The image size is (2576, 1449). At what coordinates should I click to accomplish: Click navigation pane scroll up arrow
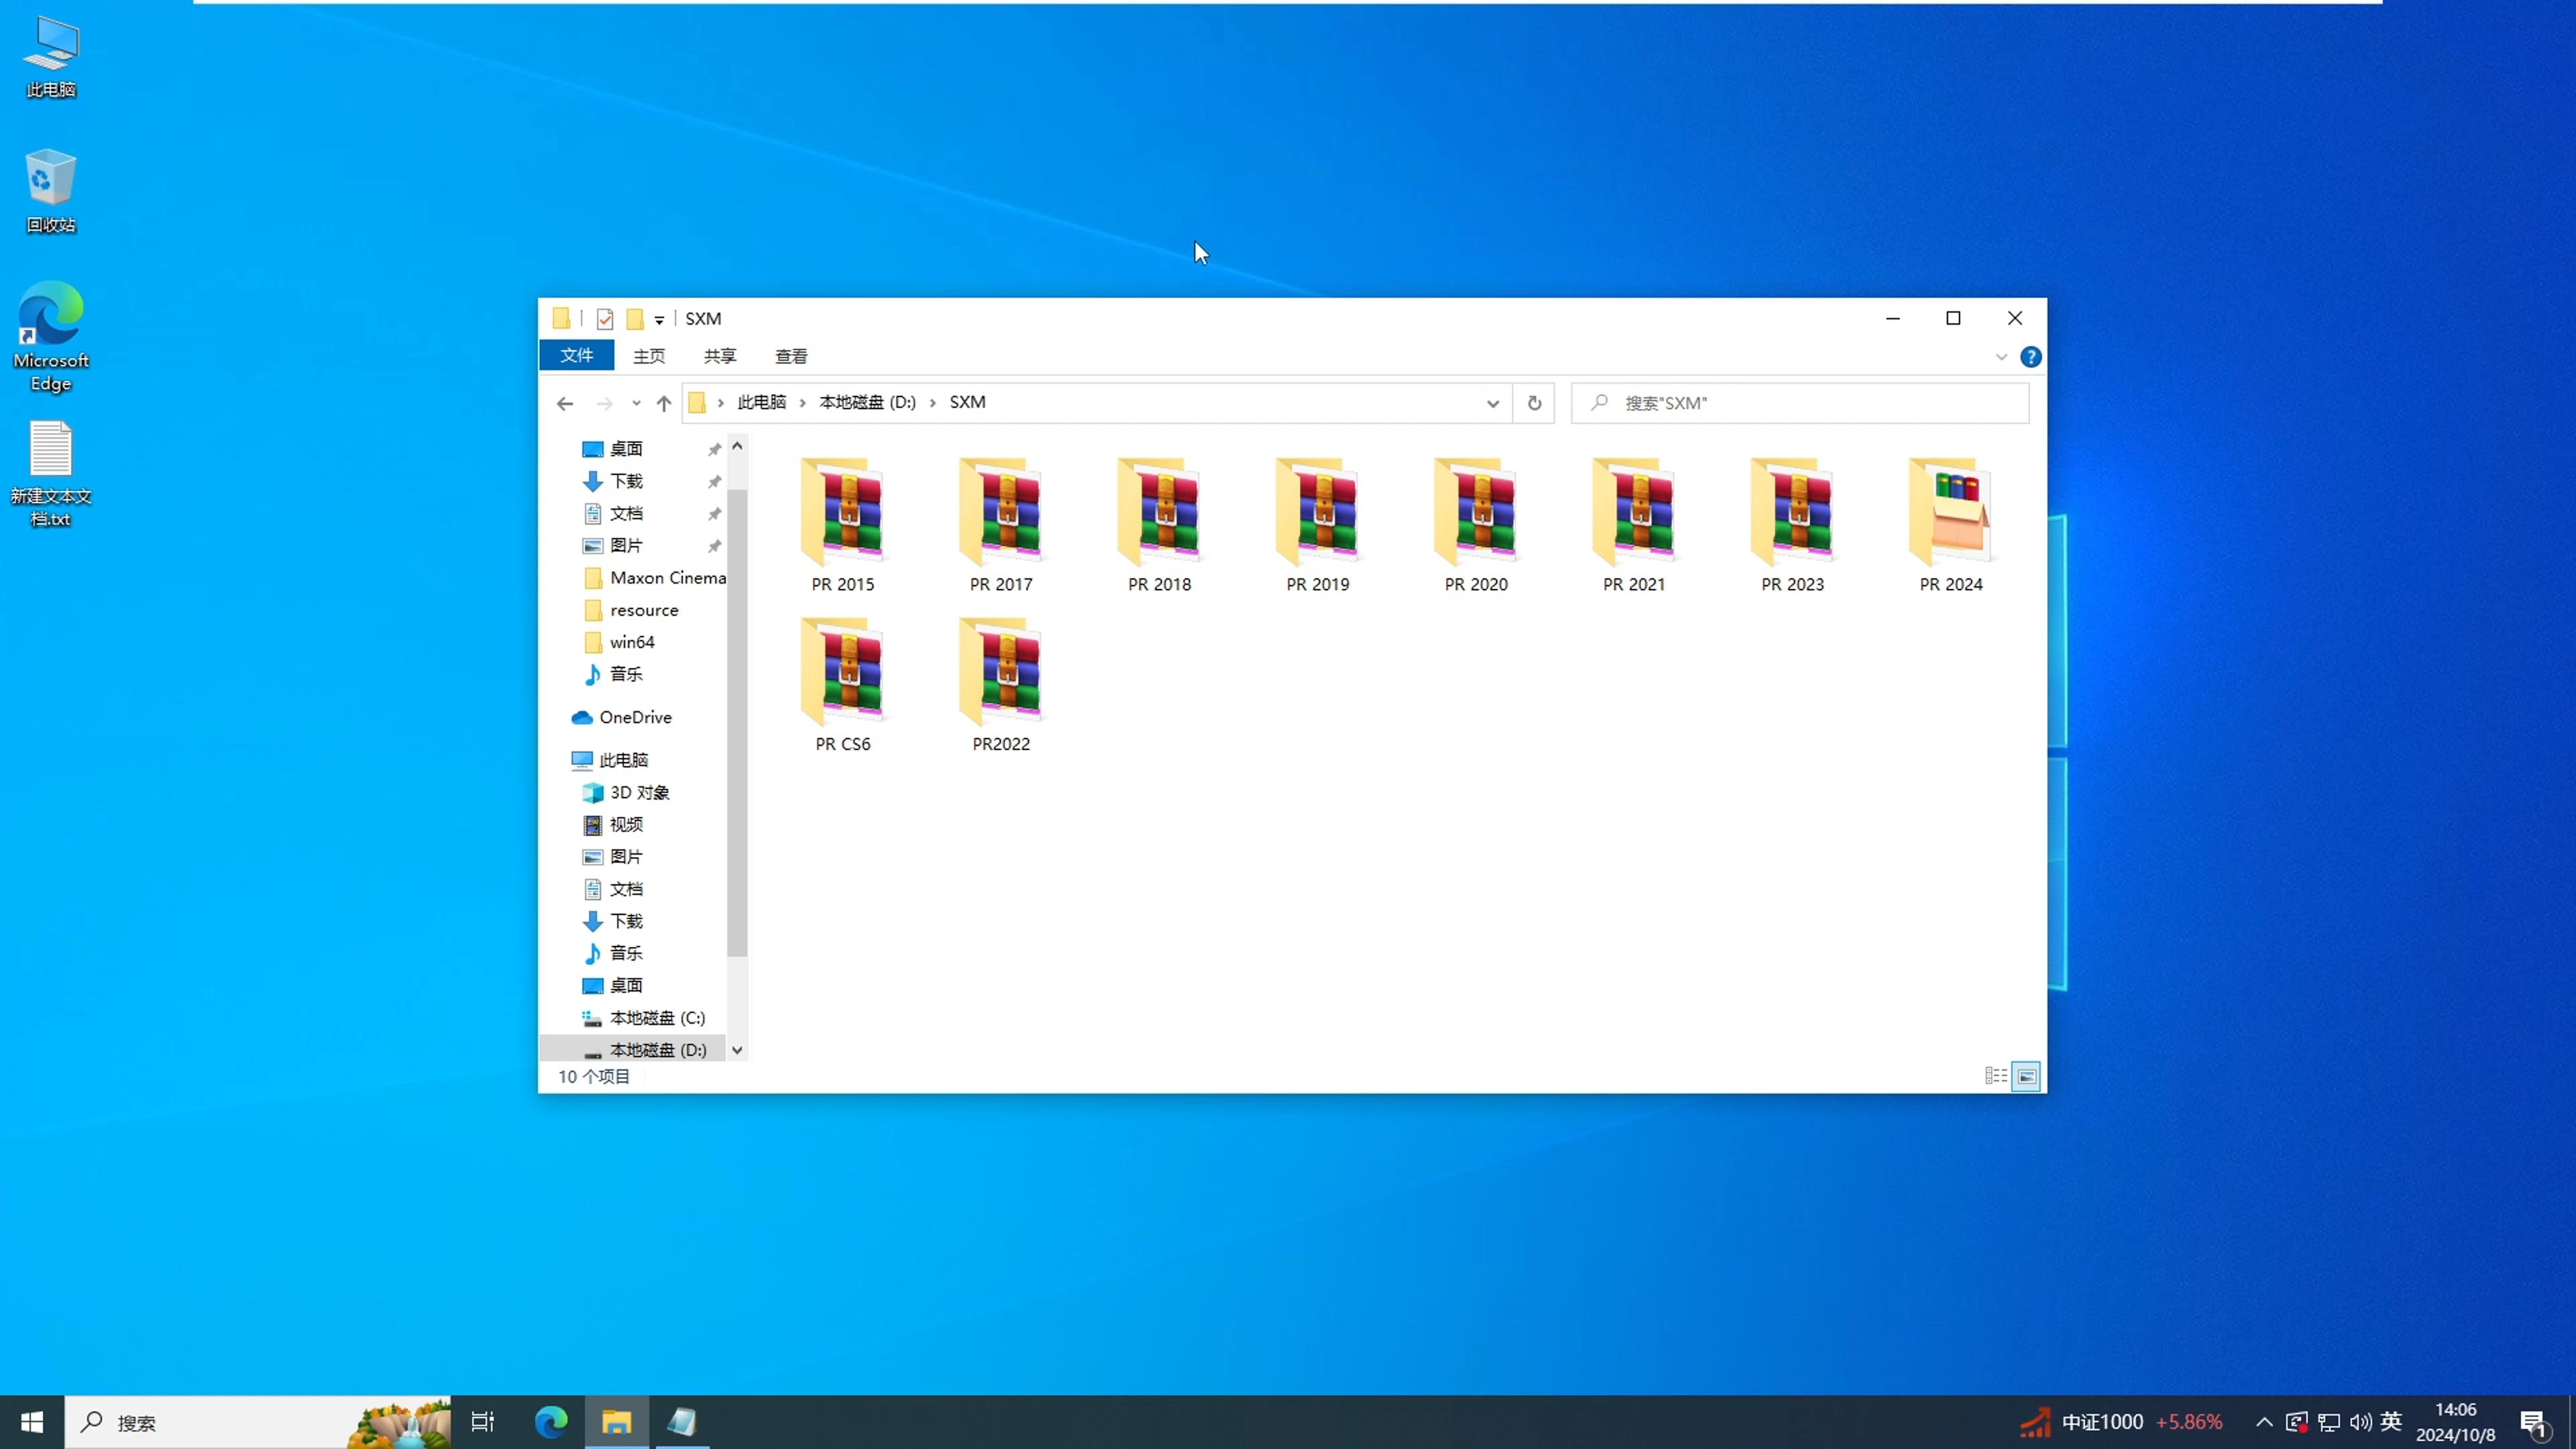737,446
